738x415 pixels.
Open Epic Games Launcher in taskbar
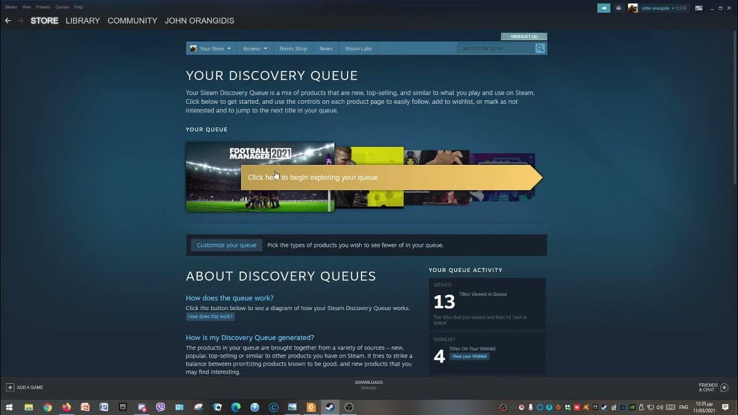click(x=123, y=408)
